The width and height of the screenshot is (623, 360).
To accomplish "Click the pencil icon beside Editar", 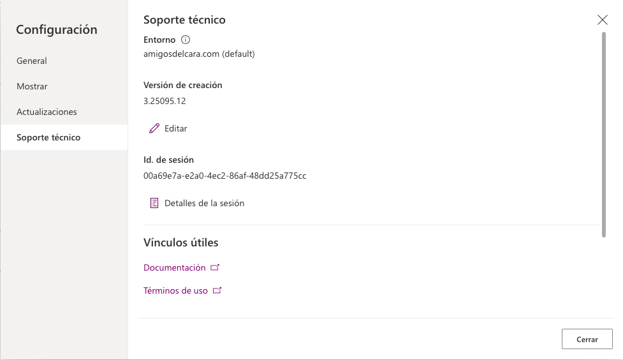I will point(154,128).
